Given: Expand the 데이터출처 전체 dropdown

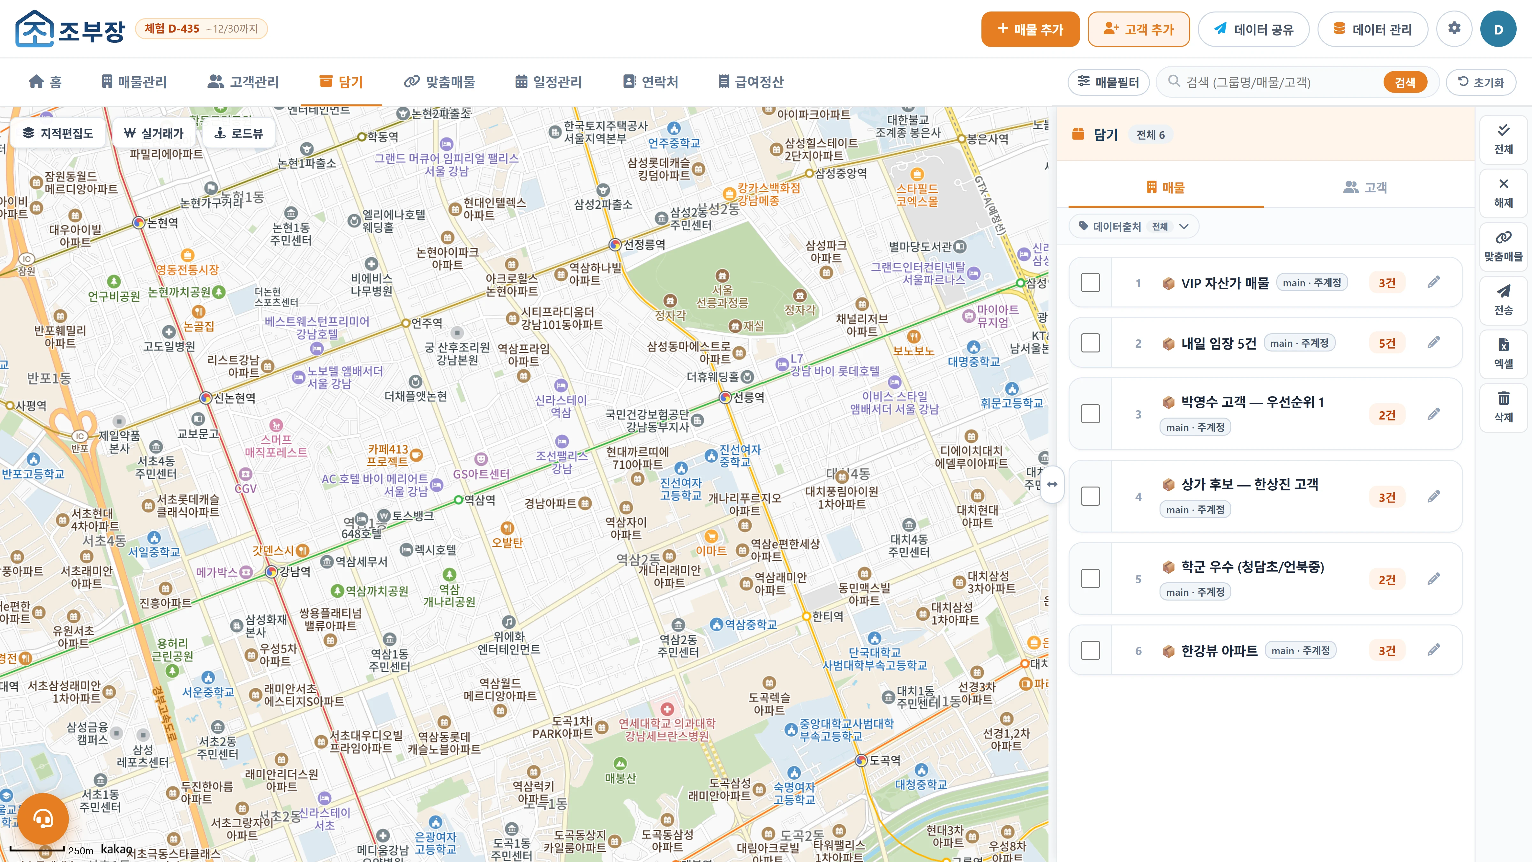Looking at the screenshot, I should tap(1134, 226).
